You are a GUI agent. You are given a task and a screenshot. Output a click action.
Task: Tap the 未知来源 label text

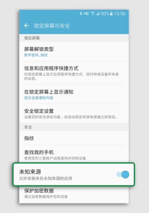tap(30, 172)
